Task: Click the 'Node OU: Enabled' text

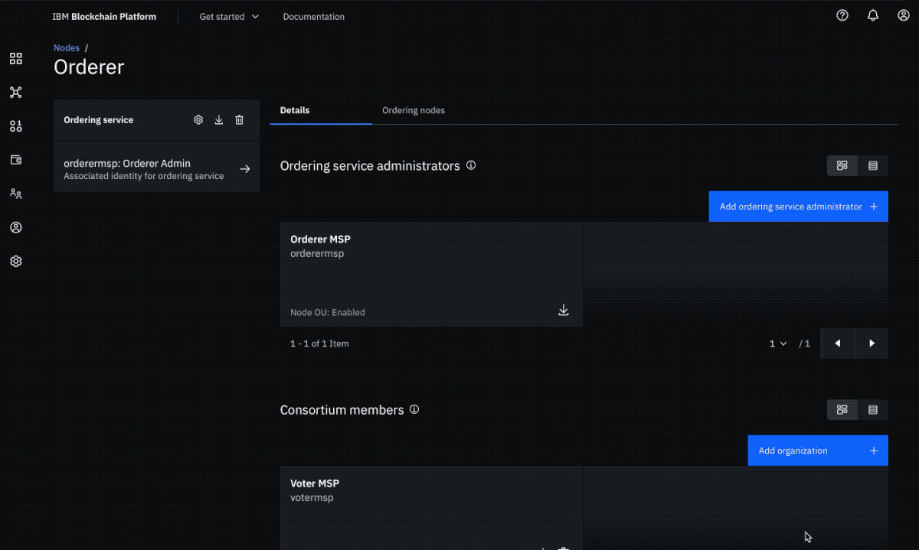Action: click(x=328, y=312)
